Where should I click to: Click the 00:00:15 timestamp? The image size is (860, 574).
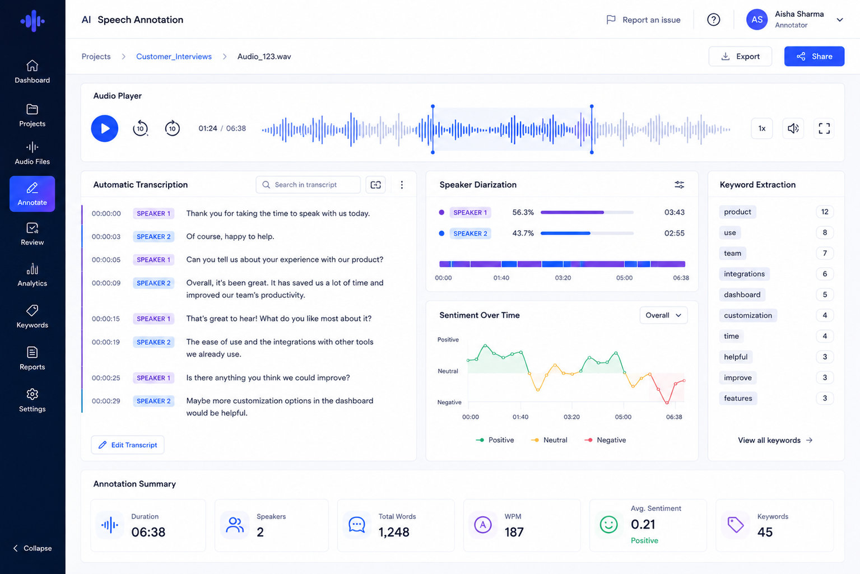coord(106,319)
